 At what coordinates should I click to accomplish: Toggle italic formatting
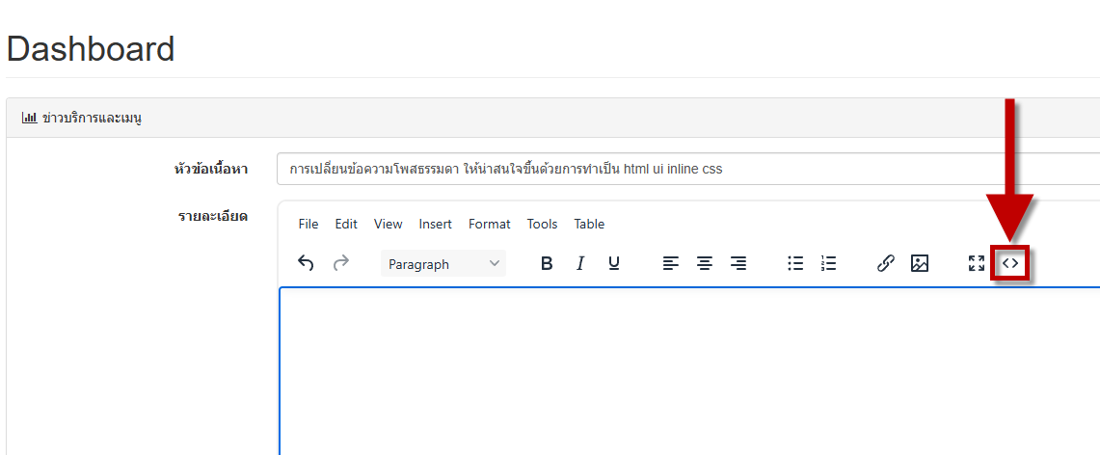tap(580, 263)
